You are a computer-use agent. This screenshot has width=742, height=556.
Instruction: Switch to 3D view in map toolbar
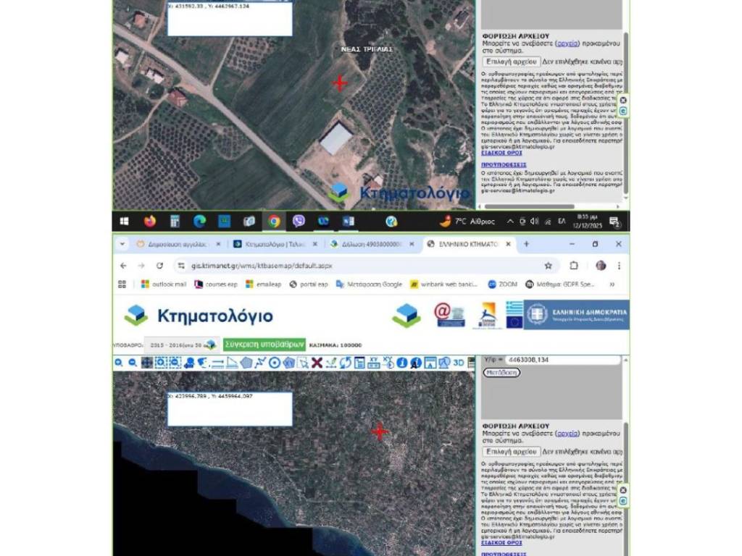point(458,363)
